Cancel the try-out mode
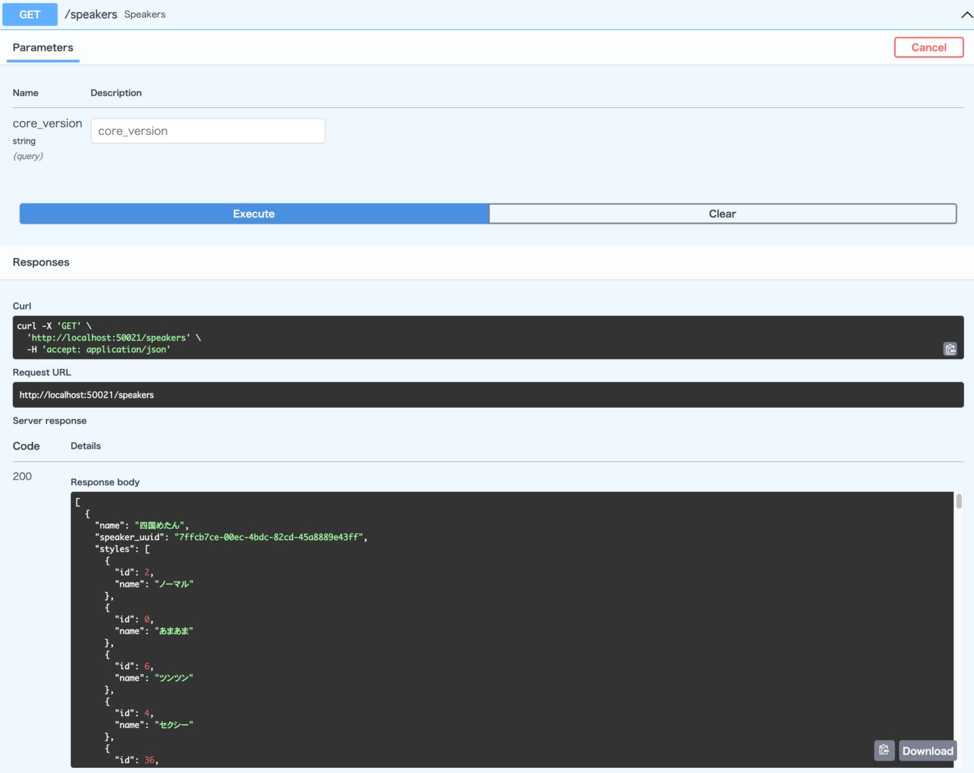Image resolution: width=974 pixels, height=773 pixels. click(928, 47)
